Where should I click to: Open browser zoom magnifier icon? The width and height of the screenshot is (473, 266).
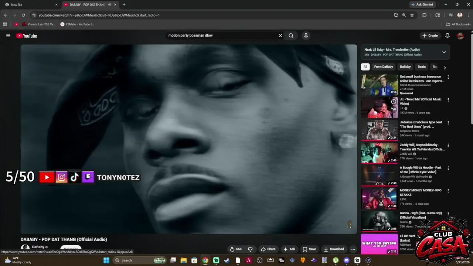click(x=404, y=15)
